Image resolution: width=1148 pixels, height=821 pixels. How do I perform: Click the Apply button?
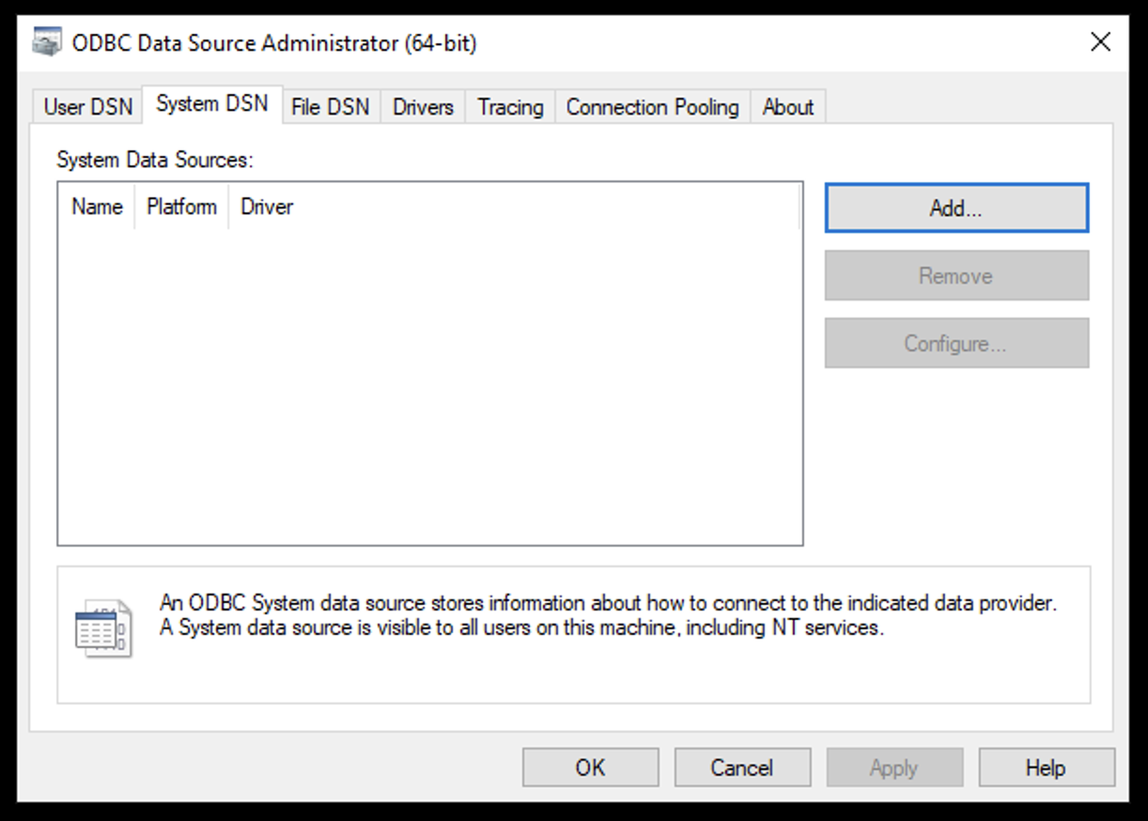coord(894,767)
